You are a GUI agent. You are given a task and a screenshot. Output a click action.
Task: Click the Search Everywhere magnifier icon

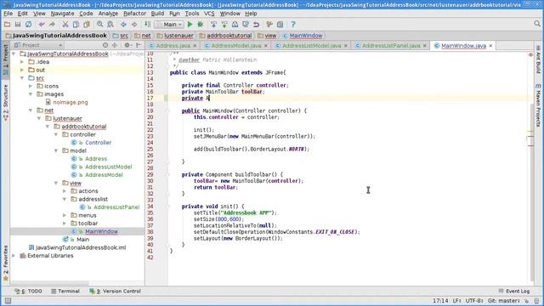(537, 24)
